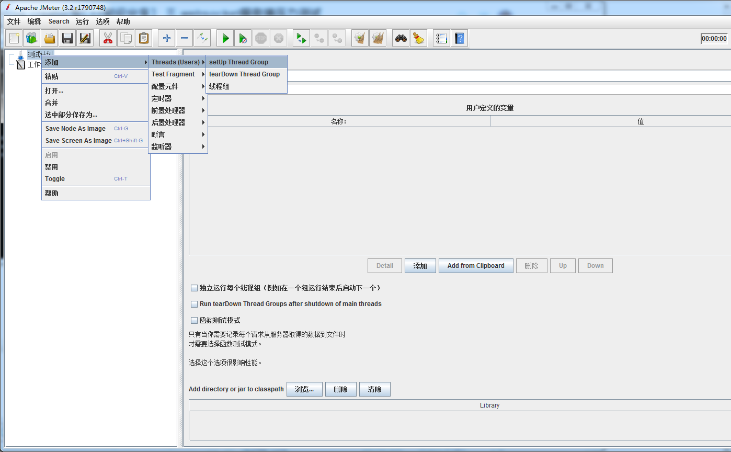Image resolution: width=731 pixels, height=452 pixels.
Task: Select 选中部分保存为... context menu entry
Action: (96, 115)
